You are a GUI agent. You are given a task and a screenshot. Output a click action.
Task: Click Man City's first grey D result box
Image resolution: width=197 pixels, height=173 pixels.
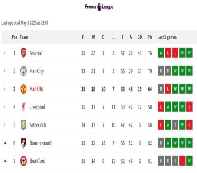click(161, 71)
